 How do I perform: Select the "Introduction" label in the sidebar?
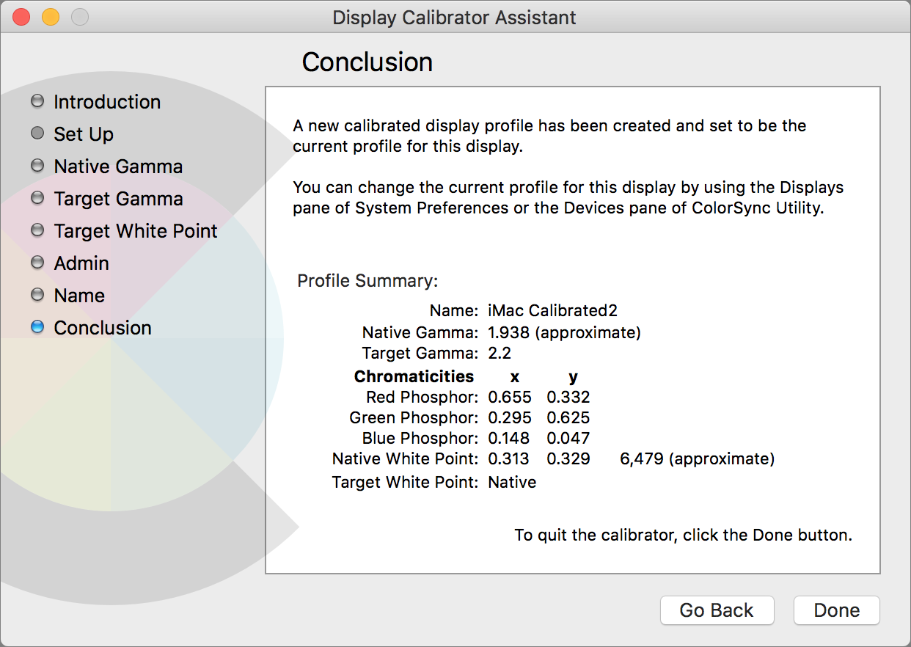[x=107, y=102]
